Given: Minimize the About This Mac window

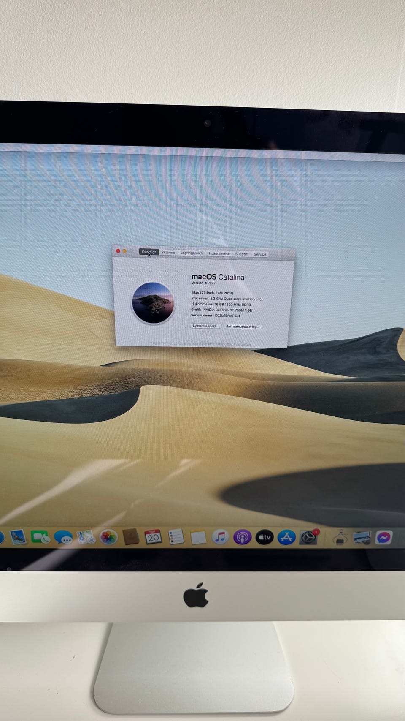Looking at the screenshot, I should point(124,251).
